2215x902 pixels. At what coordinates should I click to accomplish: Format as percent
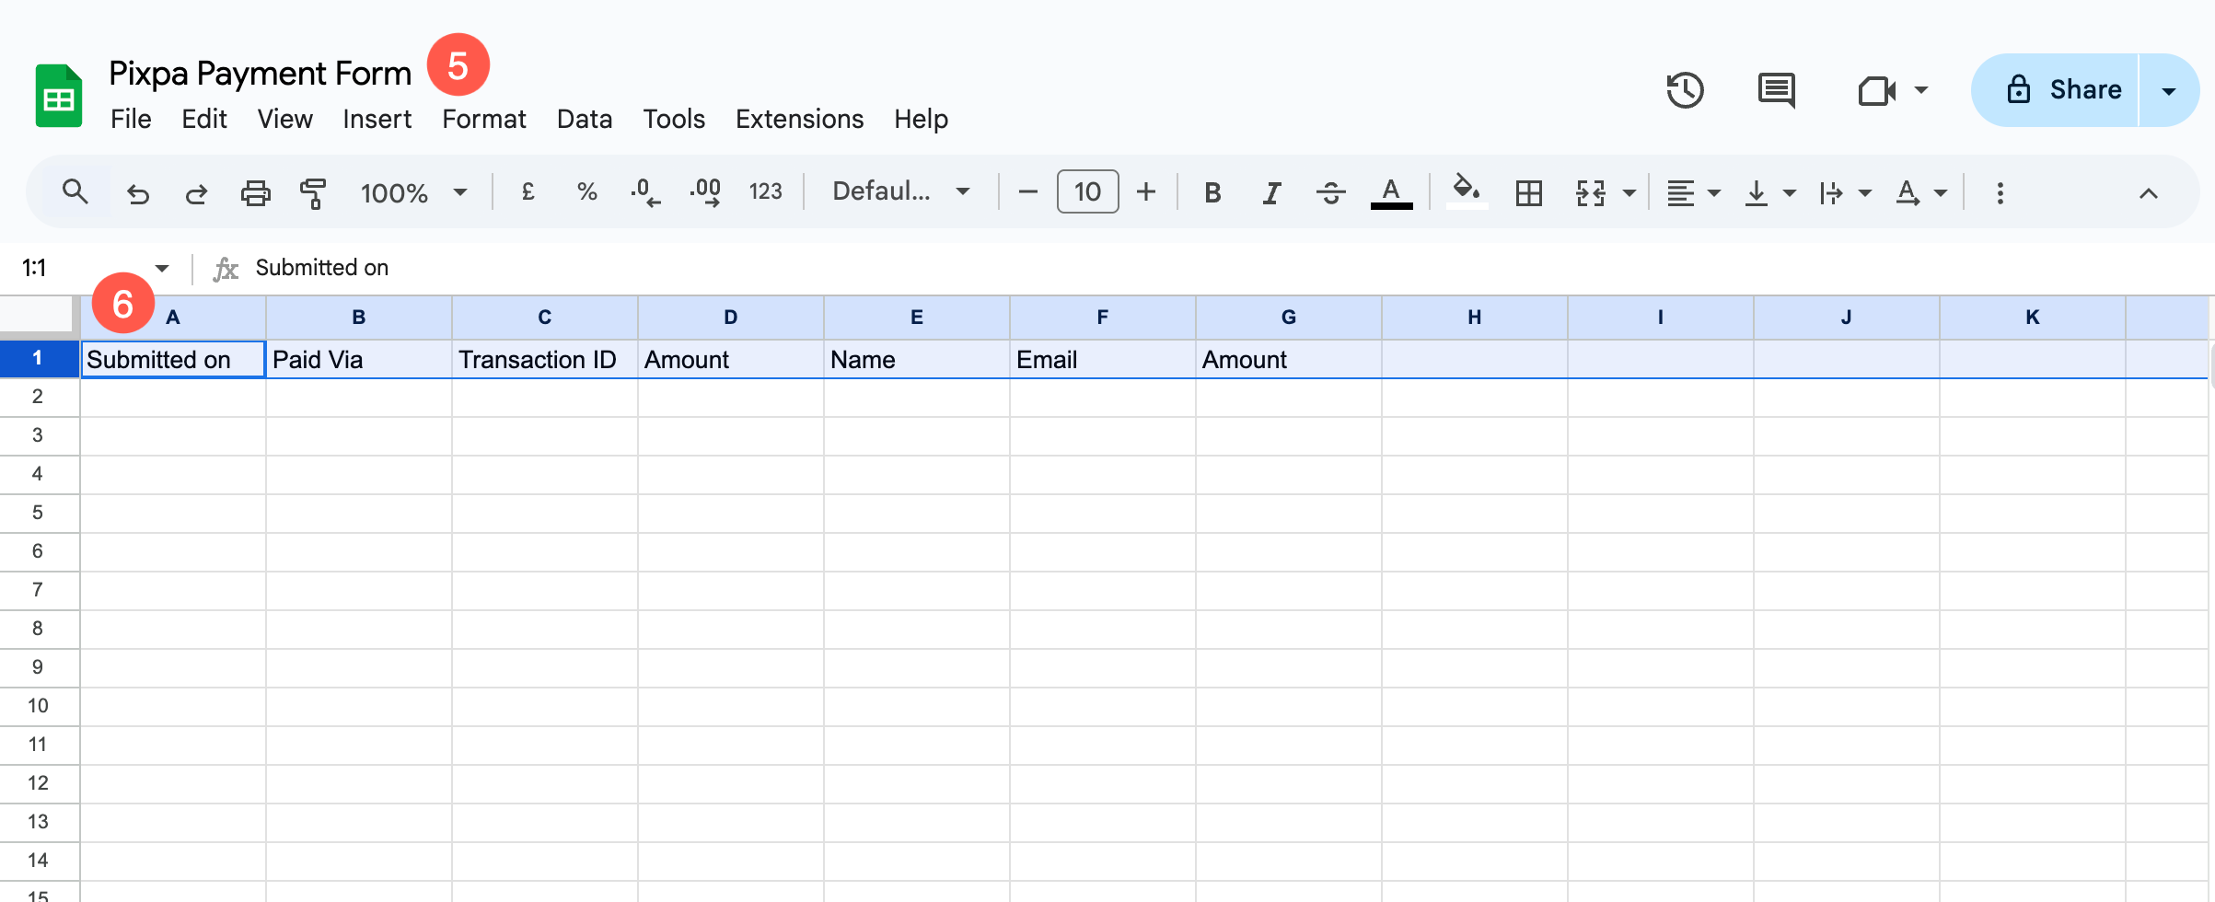586,191
